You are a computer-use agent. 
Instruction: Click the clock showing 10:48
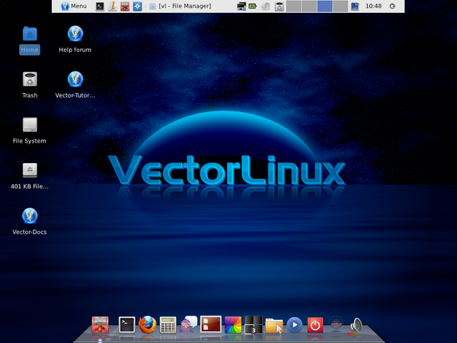[x=374, y=6]
